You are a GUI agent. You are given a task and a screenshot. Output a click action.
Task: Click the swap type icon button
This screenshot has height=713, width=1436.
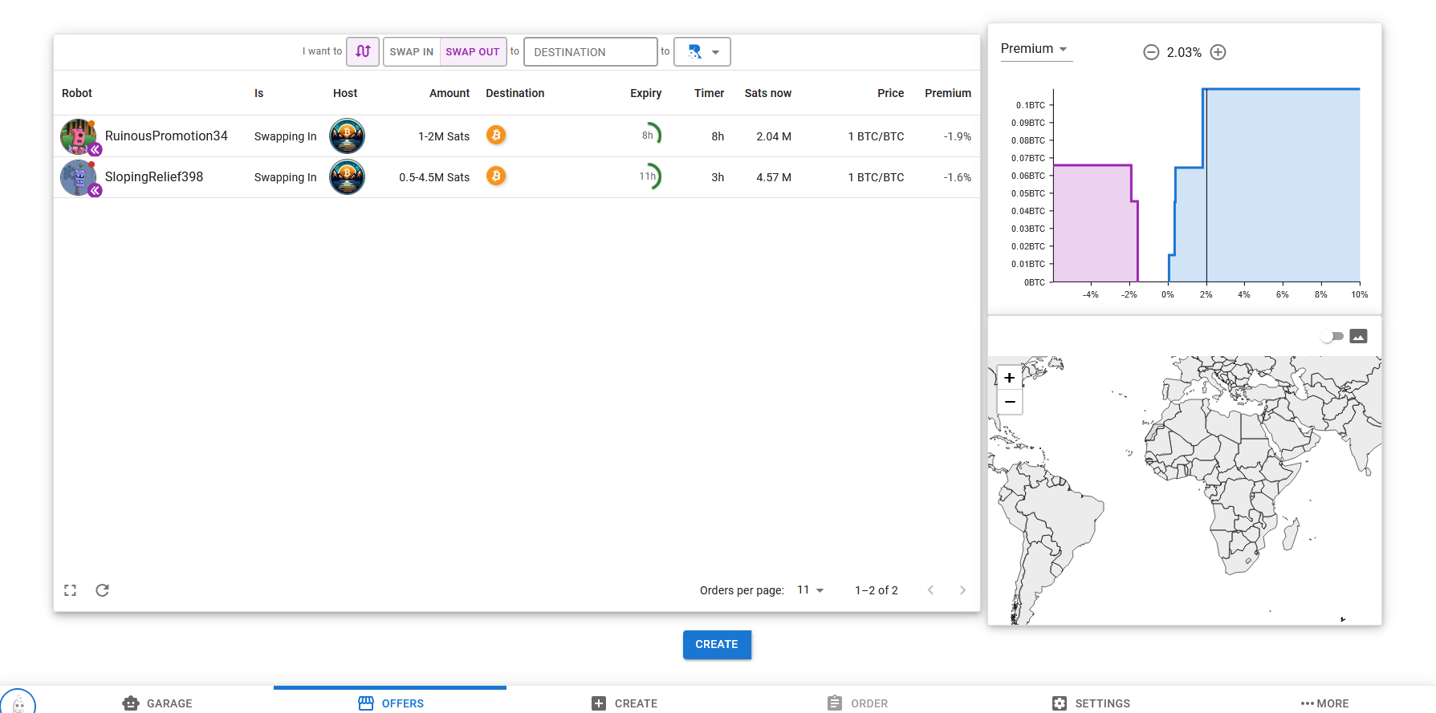(363, 51)
